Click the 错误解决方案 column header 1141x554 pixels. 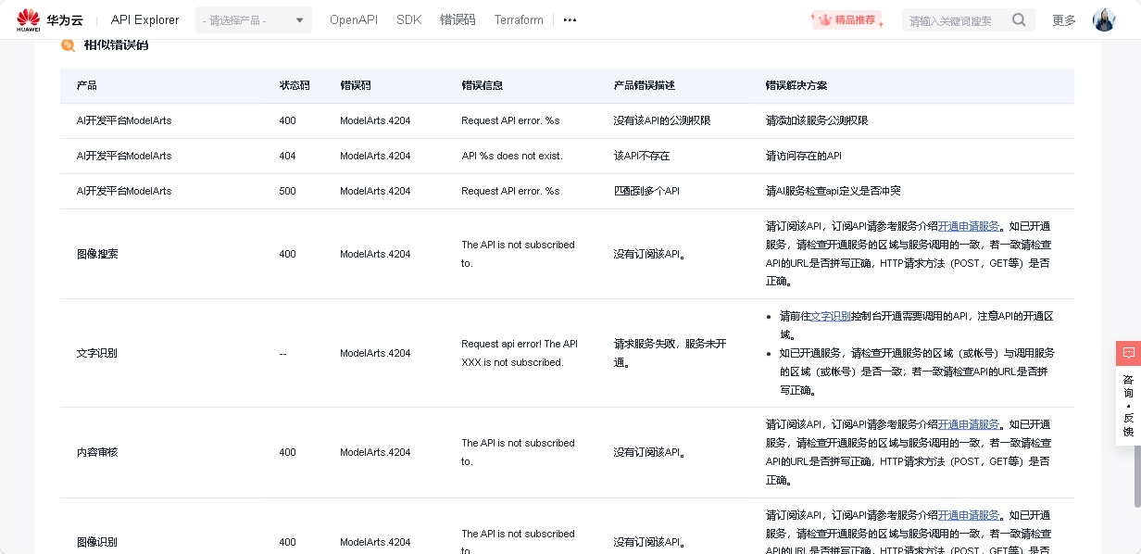pyautogui.click(x=796, y=85)
